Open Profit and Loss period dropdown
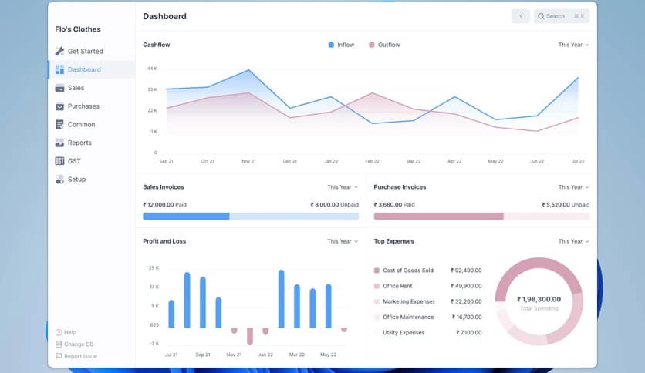 [342, 241]
